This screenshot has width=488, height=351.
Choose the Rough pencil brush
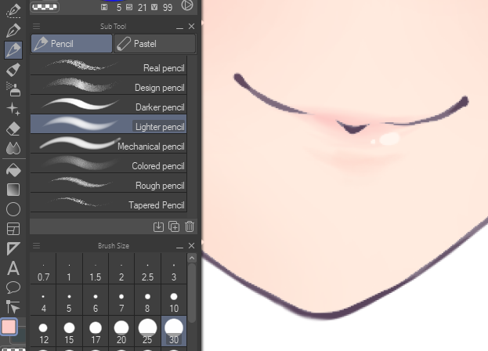(108, 183)
